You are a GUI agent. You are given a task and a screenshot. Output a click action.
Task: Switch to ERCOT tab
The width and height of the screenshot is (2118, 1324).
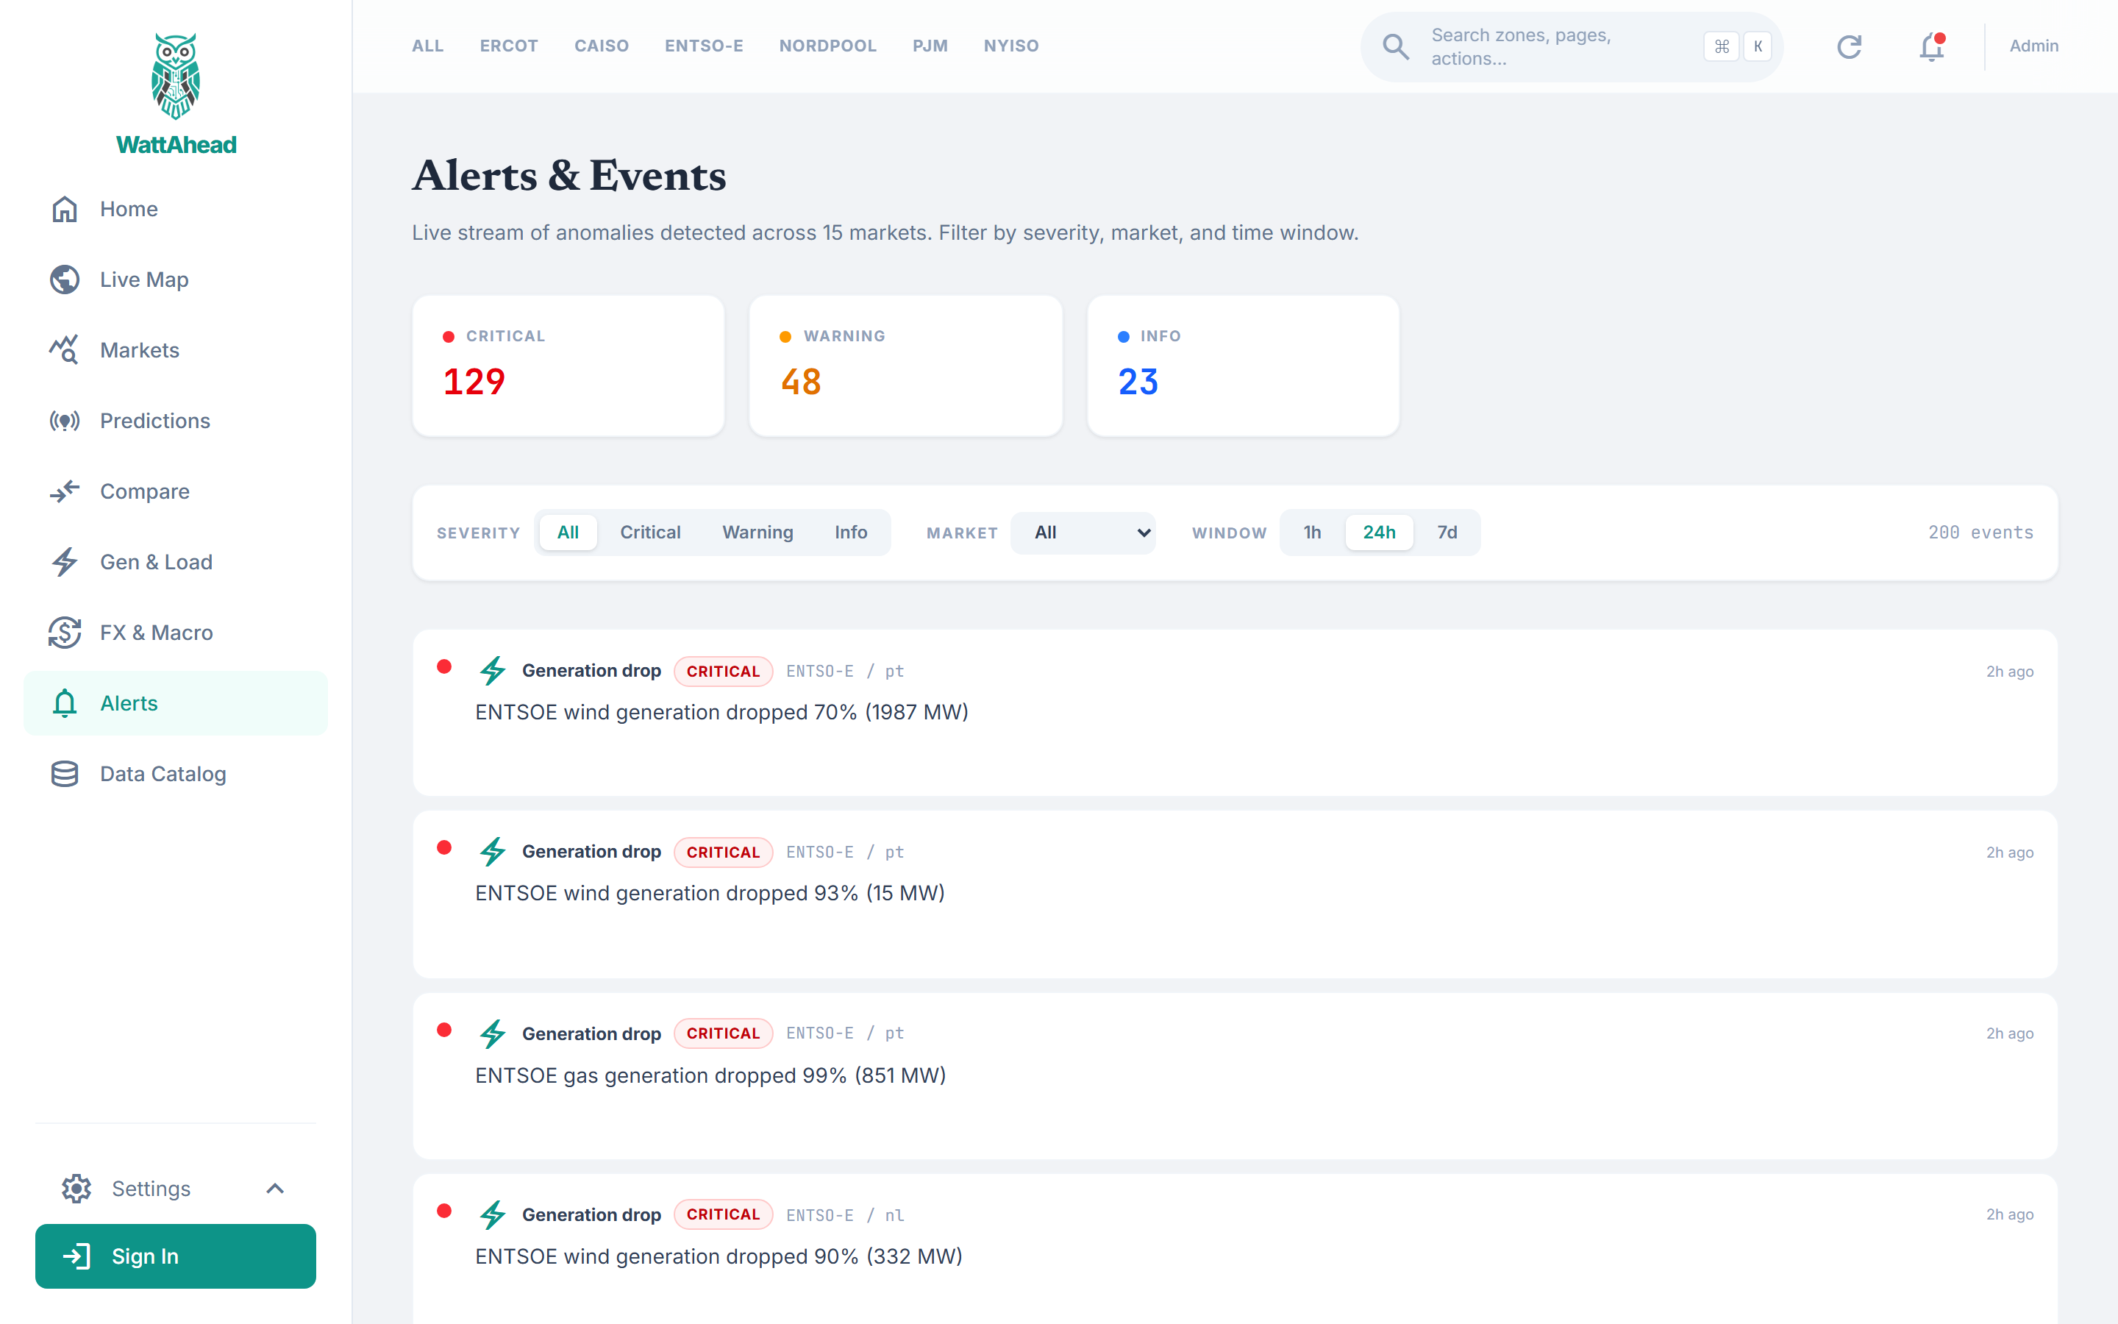[508, 46]
